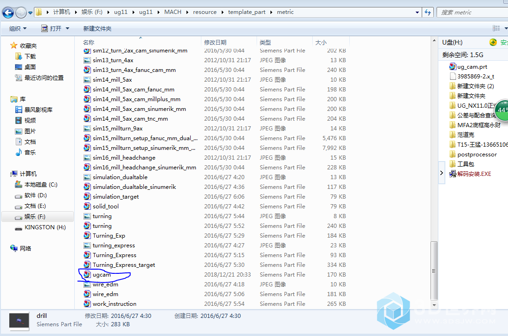508x336 pixels.
Task: Click the 音乐 library icon
Action: 19,152
